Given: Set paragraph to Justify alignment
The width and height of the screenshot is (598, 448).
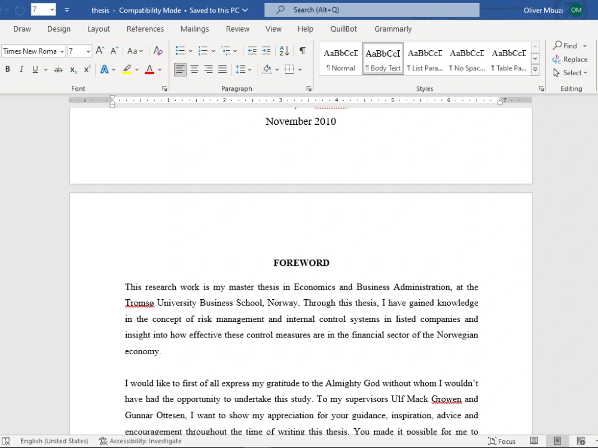Looking at the screenshot, I should click(x=222, y=69).
